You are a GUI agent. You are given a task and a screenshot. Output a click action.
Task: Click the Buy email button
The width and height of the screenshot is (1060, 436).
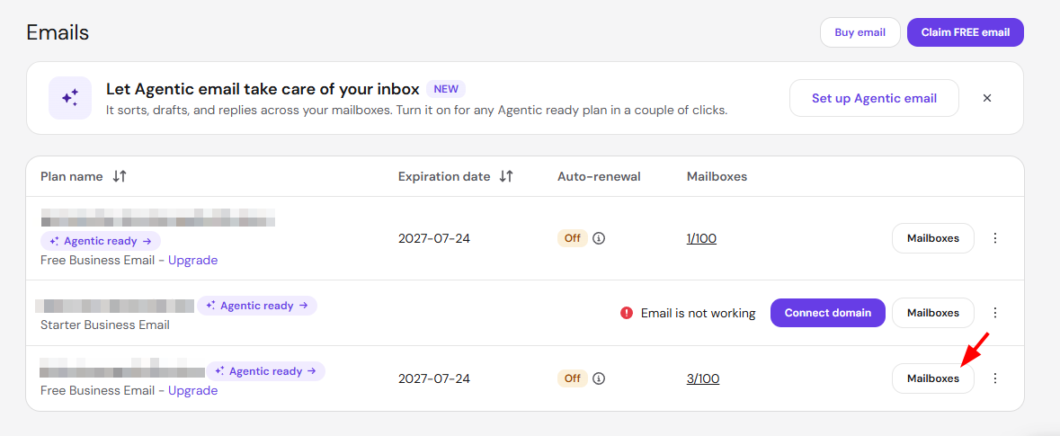[x=860, y=32]
